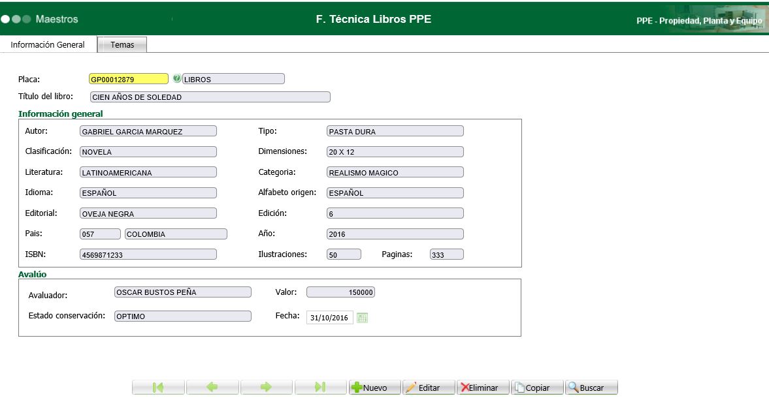This screenshot has height=413, width=769.
Task: Click the PPE - Propiedad, Planta y Equipo banner
Action: (x=699, y=21)
